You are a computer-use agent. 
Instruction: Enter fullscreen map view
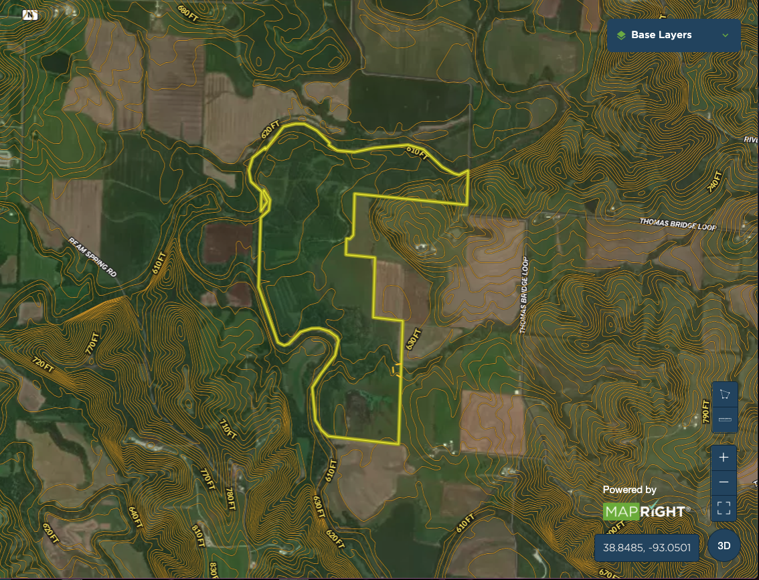[724, 508]
